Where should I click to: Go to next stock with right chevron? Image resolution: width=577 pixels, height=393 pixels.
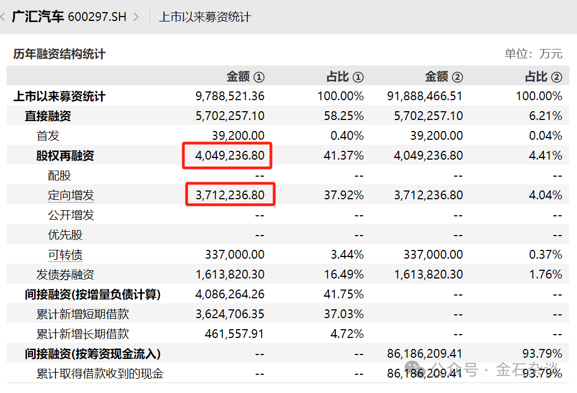pos(136,17)
